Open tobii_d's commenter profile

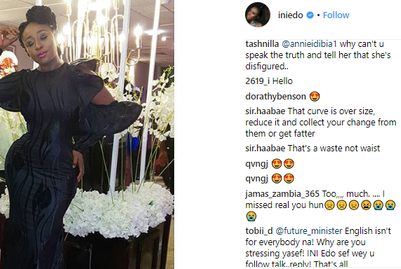pos(259,231)
